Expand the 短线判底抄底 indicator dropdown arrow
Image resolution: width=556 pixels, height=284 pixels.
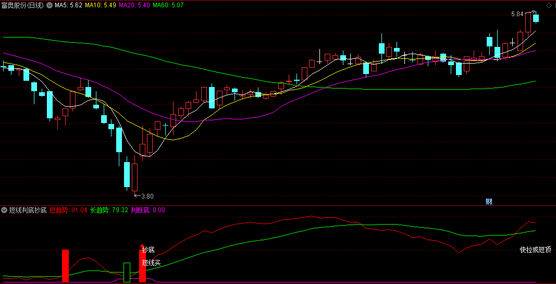[x=4, y=210]
